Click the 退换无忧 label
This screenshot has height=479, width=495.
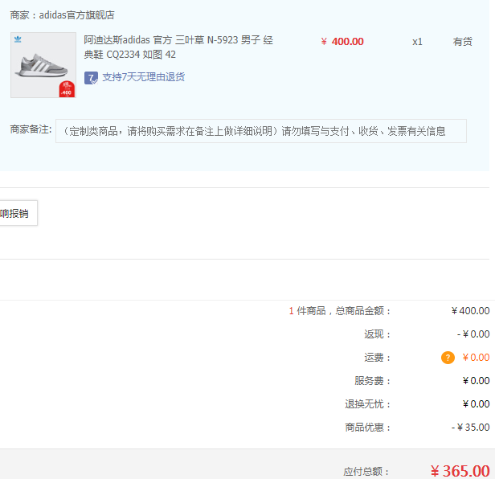coord(368,404)
